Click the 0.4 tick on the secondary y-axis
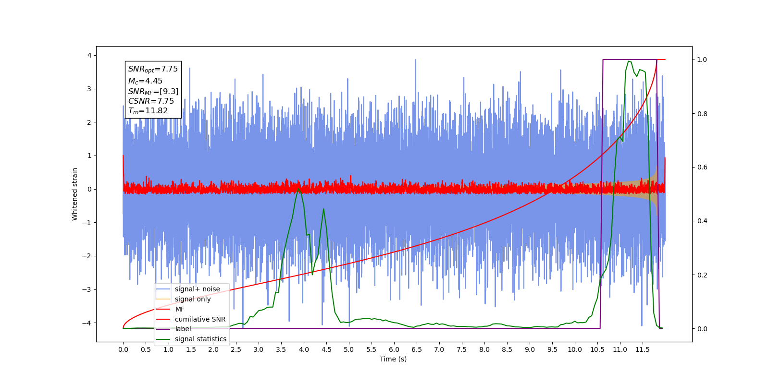The height and width of the screenshot is (384, 769). (x=702, y=221)
